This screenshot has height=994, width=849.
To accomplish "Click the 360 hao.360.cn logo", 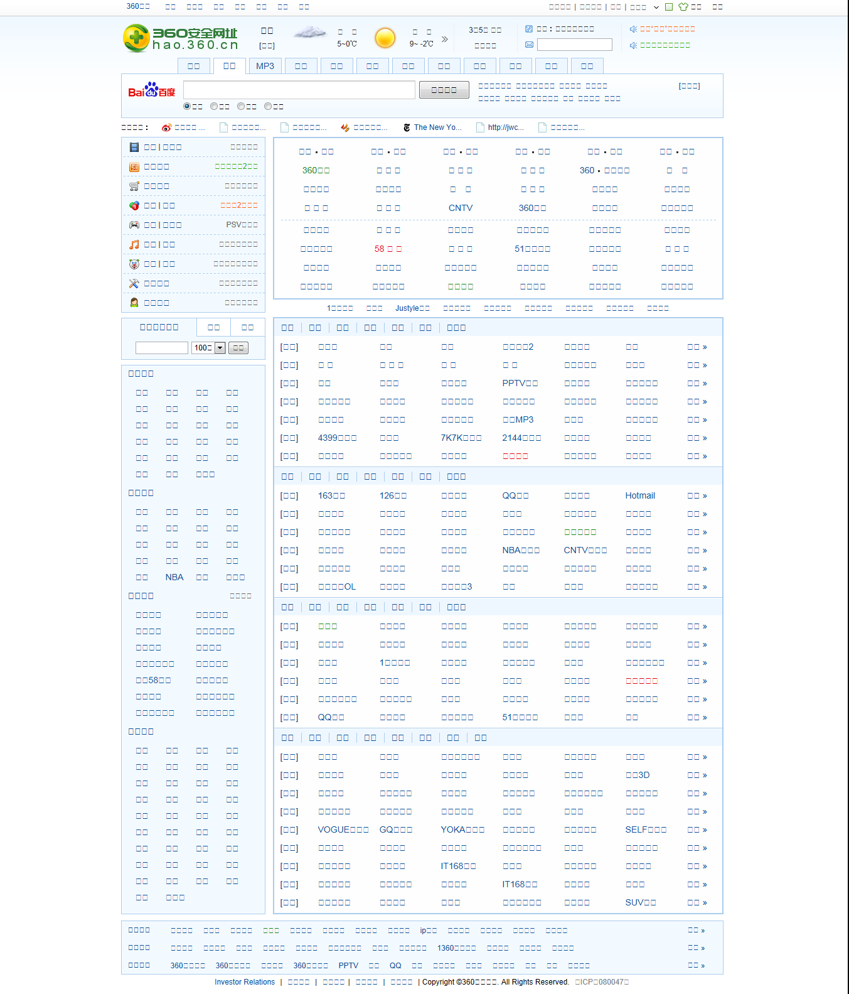I will click(x=181, y=38).
